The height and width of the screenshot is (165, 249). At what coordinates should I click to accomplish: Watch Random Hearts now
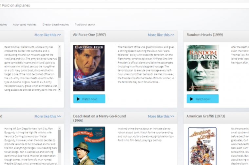tap(202, 99)
